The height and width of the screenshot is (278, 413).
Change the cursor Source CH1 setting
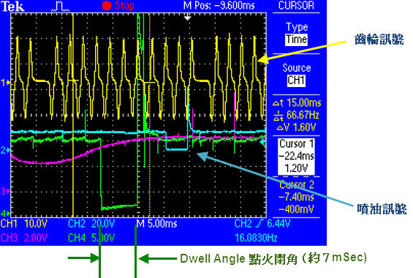(x=296, y=75)
